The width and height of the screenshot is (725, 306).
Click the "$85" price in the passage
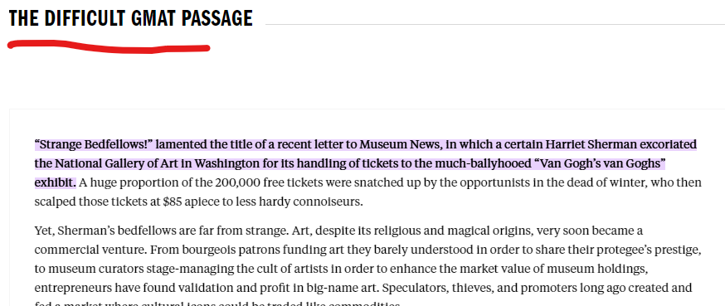(x=172, y=202)
